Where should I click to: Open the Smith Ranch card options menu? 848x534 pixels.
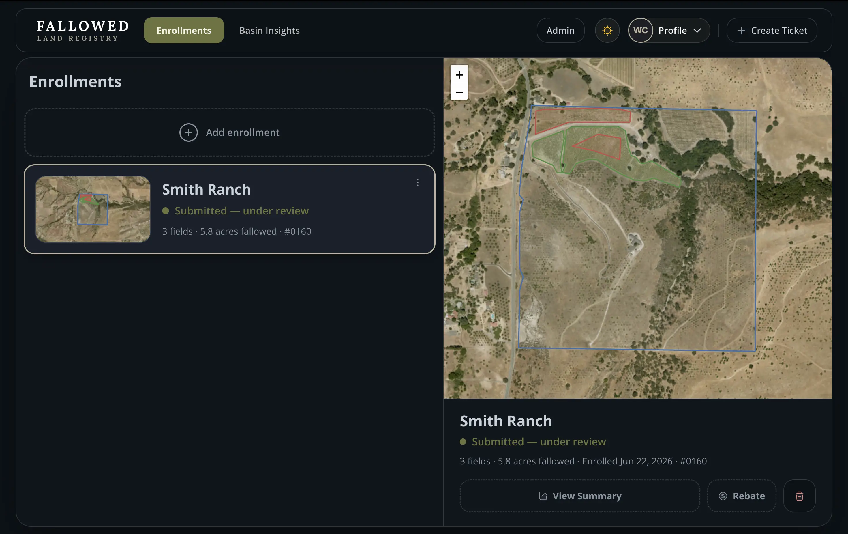tap(418, 182)
